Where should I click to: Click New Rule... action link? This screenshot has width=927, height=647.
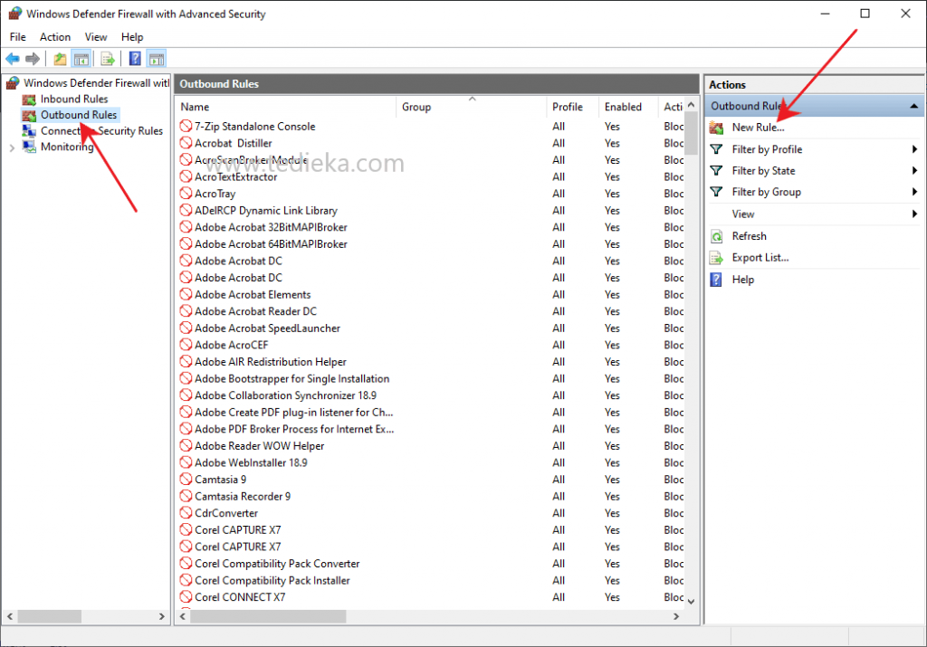point(758,127)
